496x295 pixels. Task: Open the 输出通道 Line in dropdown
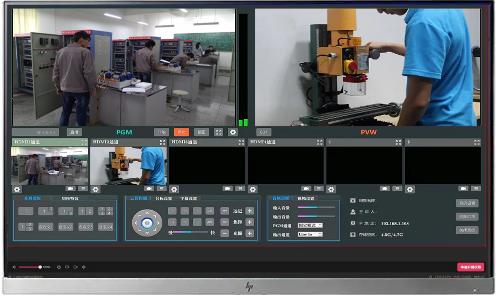click(x=310, y=234)
